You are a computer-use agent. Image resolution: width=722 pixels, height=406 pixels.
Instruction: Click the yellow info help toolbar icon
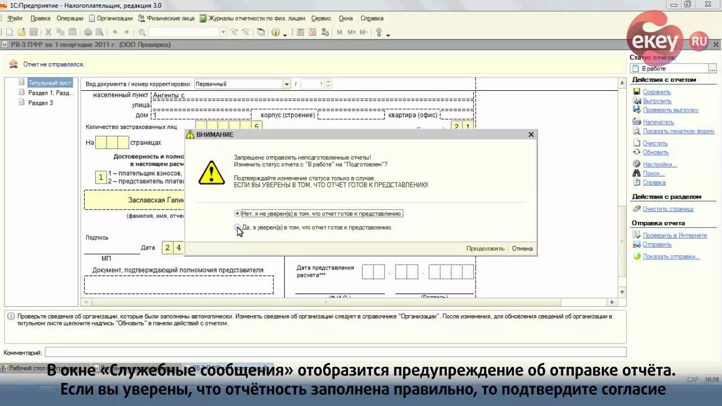tap(275, 32)
